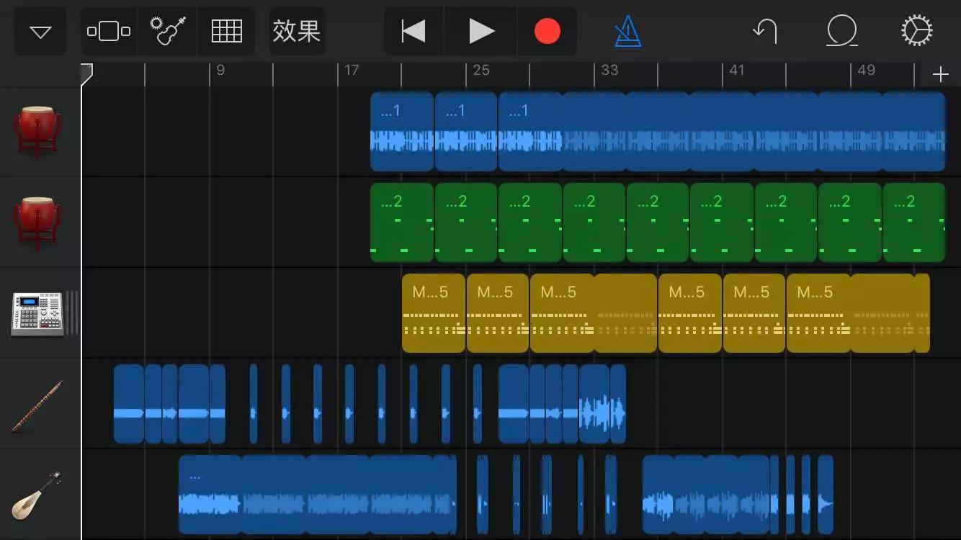Screen dimensions: 961x540
Task: Tap bar 25 on the ruler
Action: point(481,71)
